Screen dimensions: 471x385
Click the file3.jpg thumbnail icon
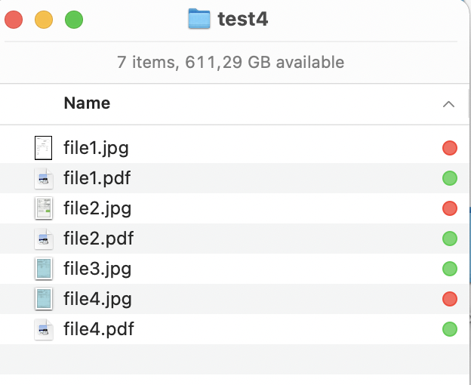point(44,269)
